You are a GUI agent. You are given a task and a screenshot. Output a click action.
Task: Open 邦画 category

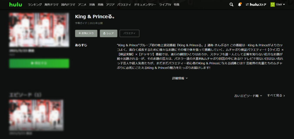coord(101,5)
